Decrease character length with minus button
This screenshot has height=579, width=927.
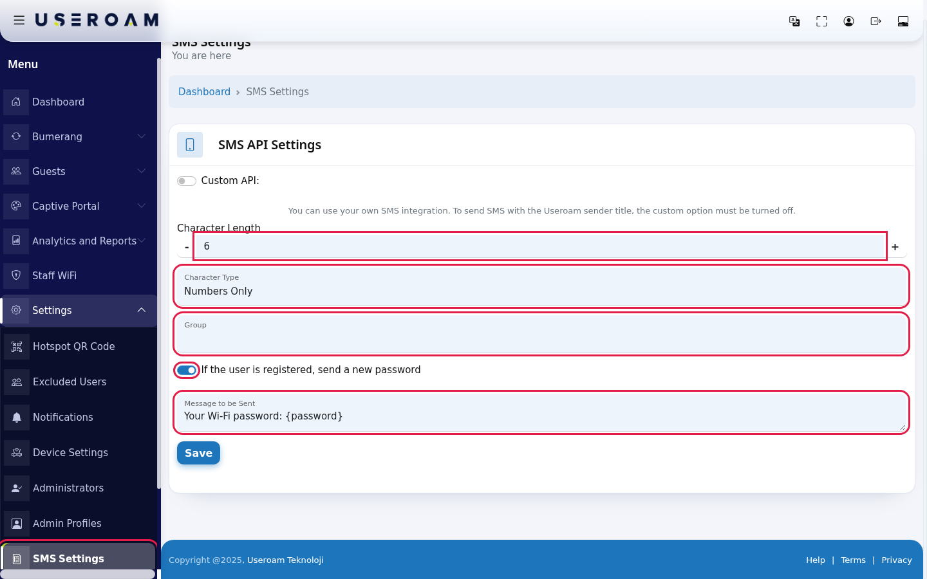coord(187,247)
